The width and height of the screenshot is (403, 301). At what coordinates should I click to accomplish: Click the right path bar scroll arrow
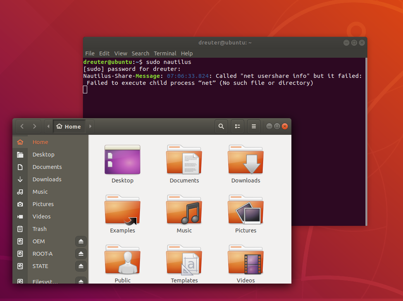tap(90, 126)
